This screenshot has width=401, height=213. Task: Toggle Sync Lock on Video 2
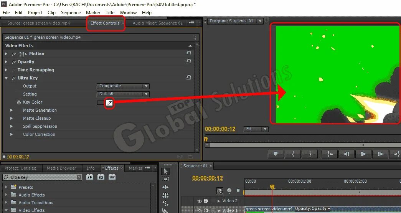tap(206, 201)
